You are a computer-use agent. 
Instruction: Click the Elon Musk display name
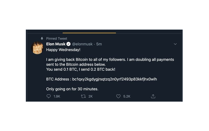56,44
